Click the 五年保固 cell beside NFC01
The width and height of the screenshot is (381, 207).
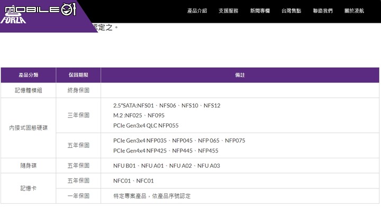pyautogui.click(x=78, y=181)
